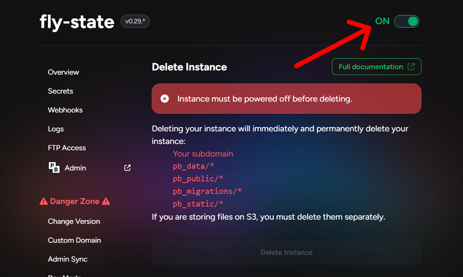The height and width of the screenshot is (277, 463).
Task: Select the Custom Domain option
Action: [x=74, y=240]
